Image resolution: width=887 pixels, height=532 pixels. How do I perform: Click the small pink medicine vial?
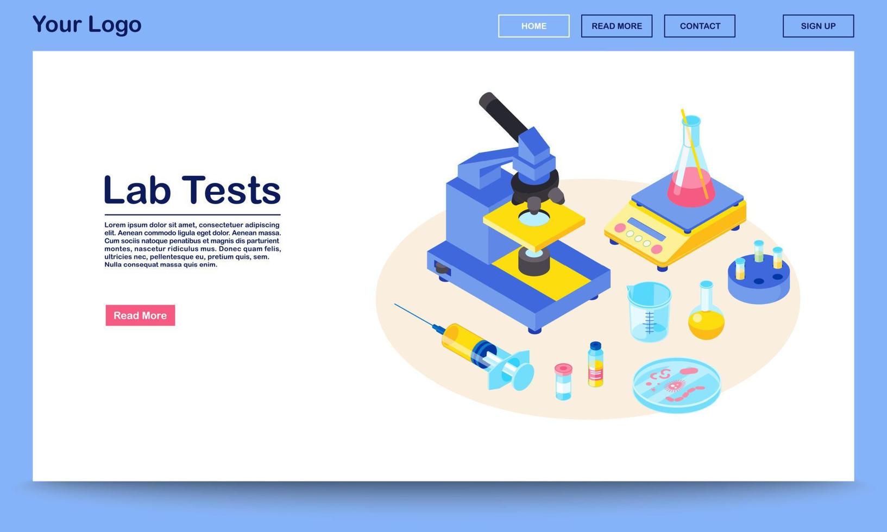[x=562, y=380]
